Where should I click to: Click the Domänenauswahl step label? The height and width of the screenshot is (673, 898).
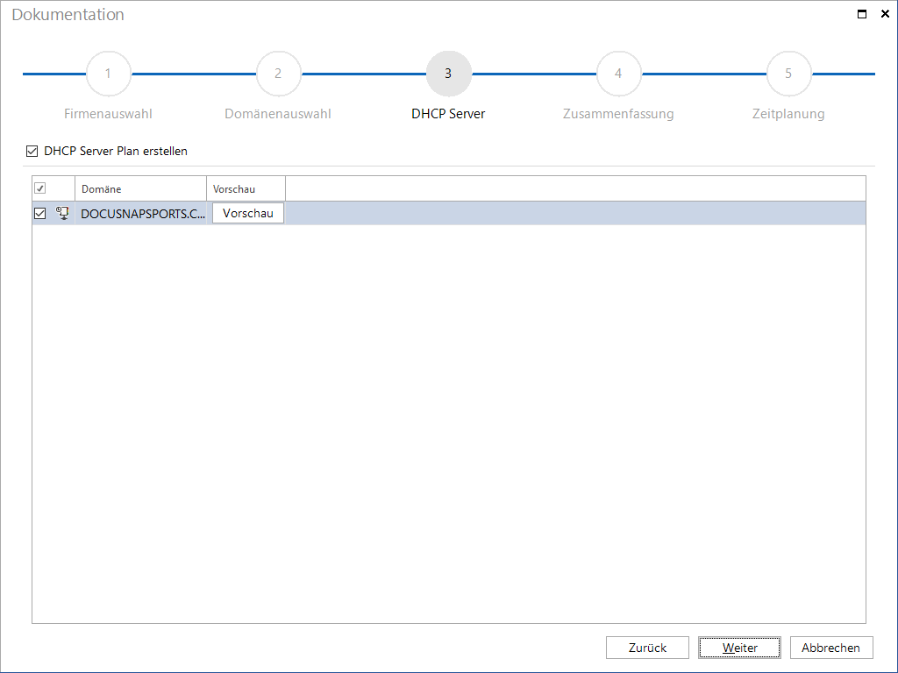coord(278,114)
